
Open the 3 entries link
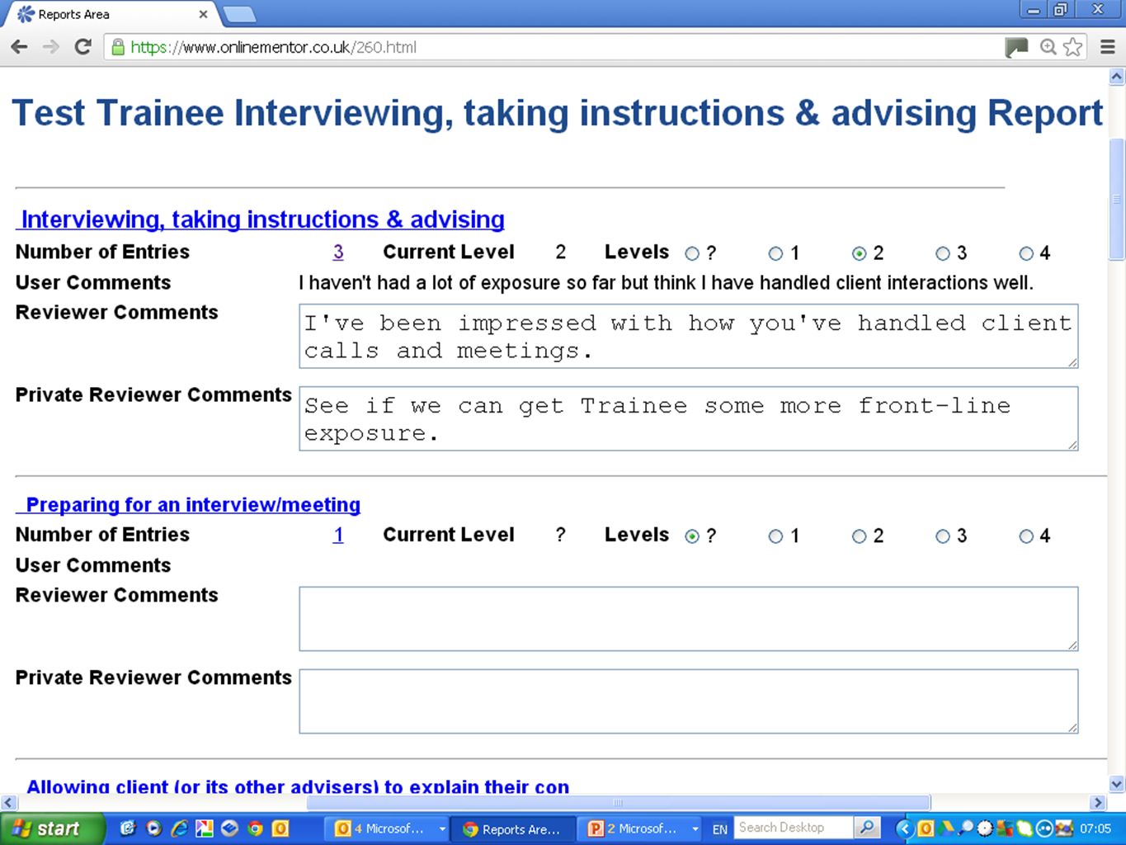coord(338,252)
